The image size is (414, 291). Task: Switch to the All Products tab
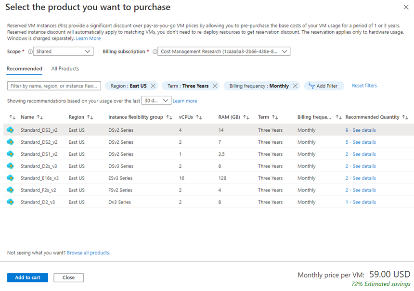pos(65,69)
